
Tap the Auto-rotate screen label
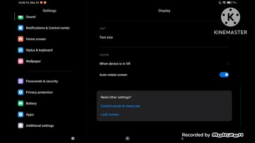click(x=113, y=75)
